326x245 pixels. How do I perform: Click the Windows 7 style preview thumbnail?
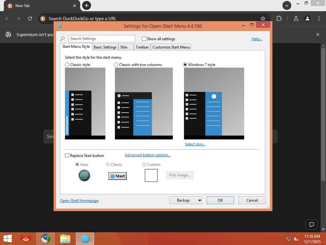click(214, 104)
